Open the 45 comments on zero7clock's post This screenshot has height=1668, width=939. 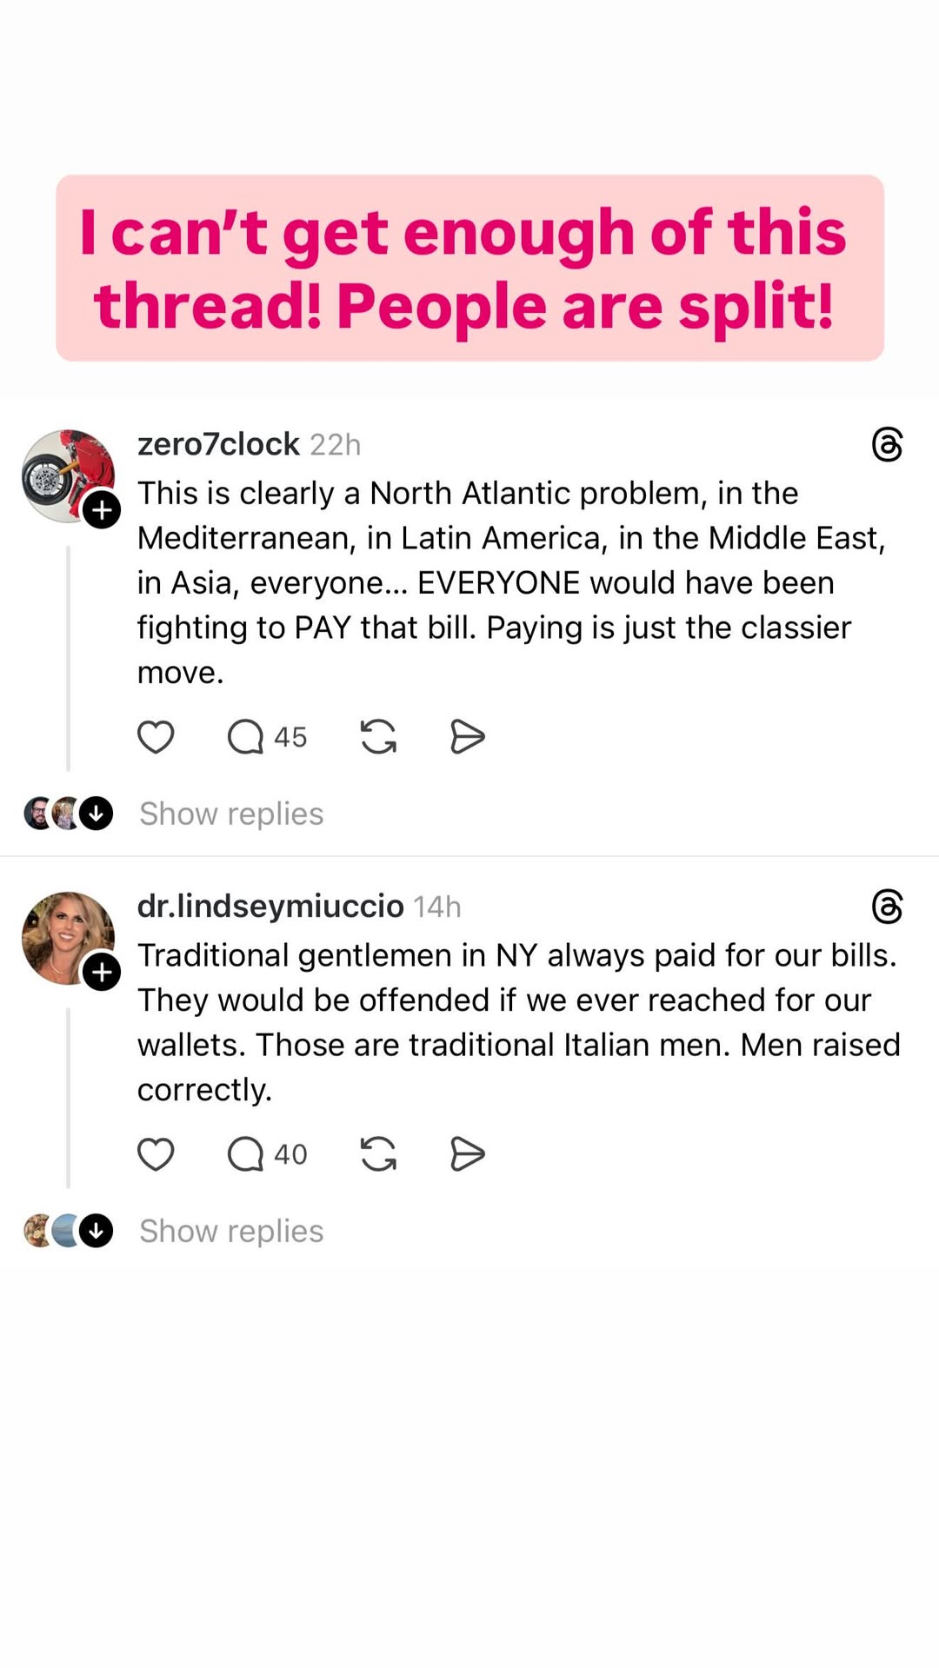[266, 737]
